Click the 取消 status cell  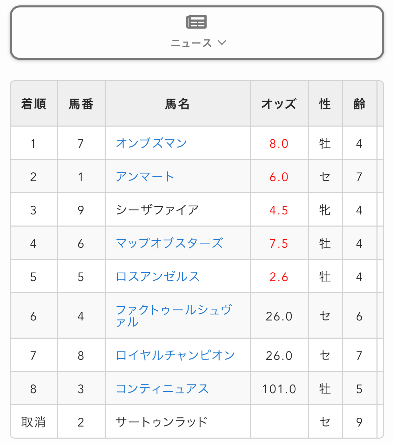coord(33,422)
